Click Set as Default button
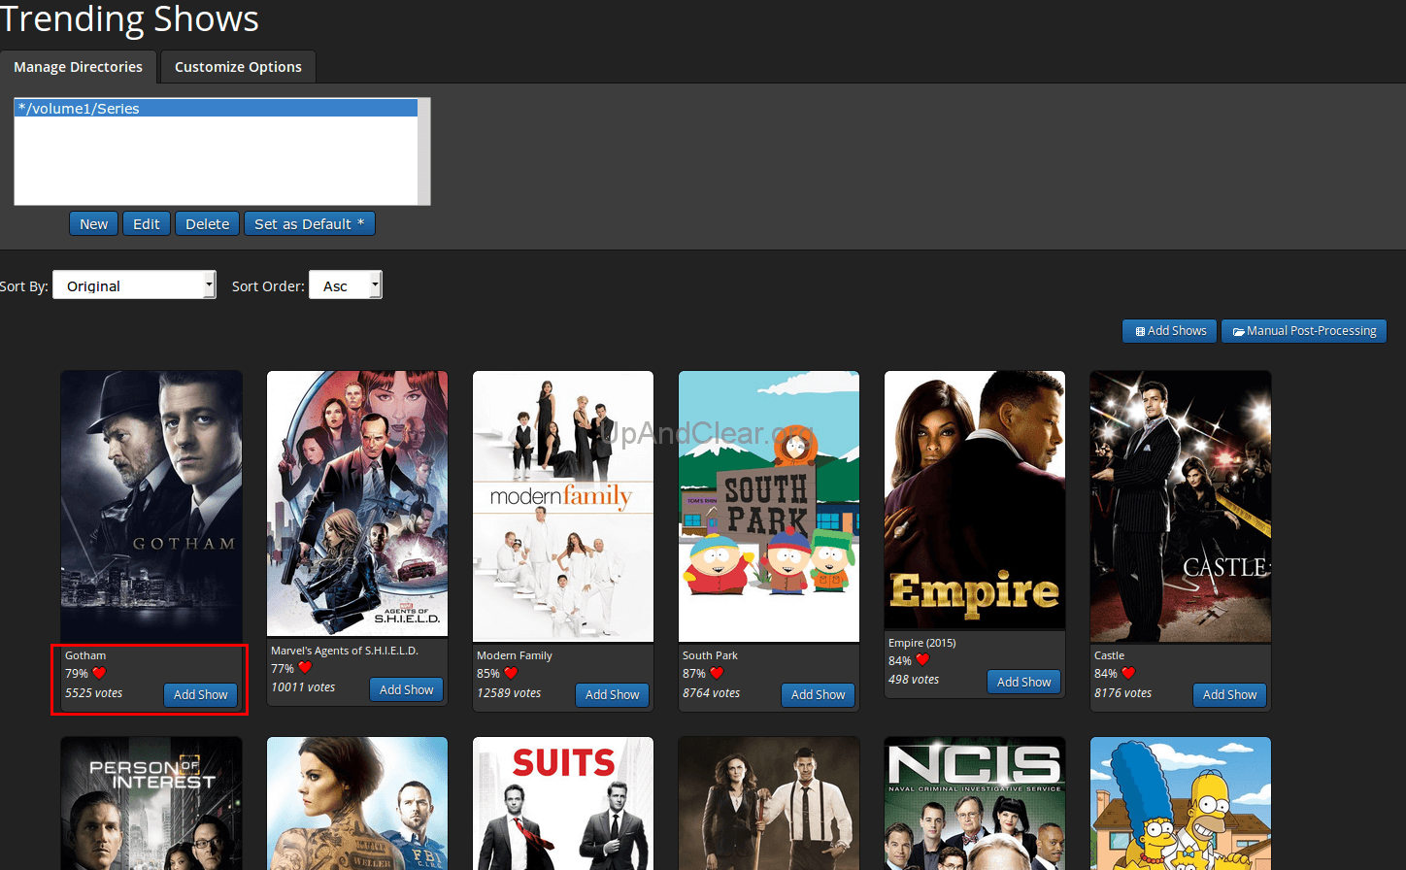Viewport: 1406px width, 870px height. (309, 224)
